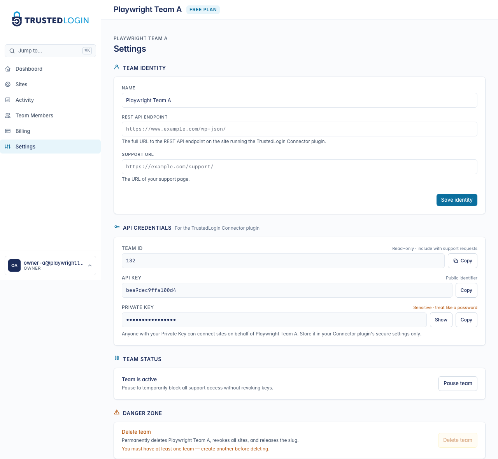The height and width of the screenshot is (459, 498).
Task: Expand the owner-a account panel
Action: pyautogui.click(x=50, y=265)
